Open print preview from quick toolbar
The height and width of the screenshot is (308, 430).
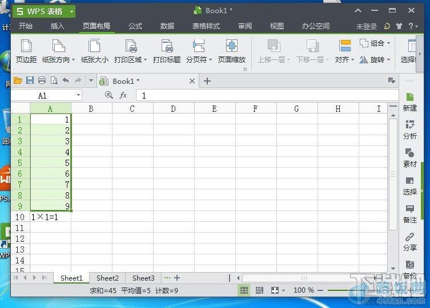[x=54, y=80]
